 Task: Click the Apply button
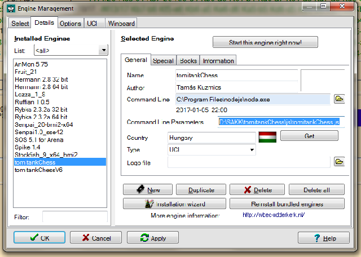[153, 237]
